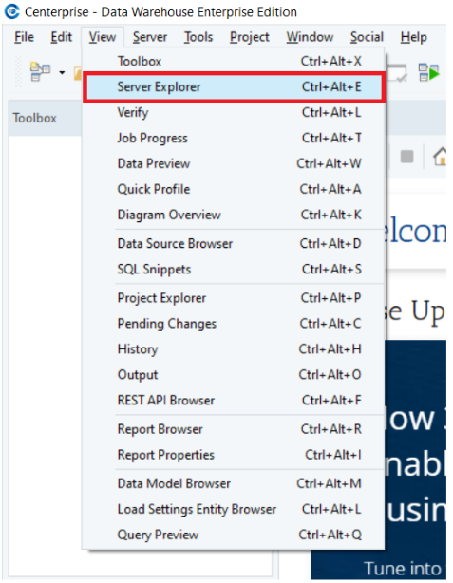Click the Centerprise application logo icon

click(x=12, y=11)
